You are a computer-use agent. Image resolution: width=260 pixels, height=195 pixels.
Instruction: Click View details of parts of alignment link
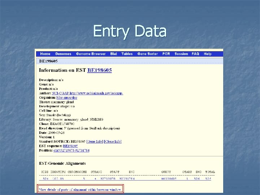coord(80,189)
